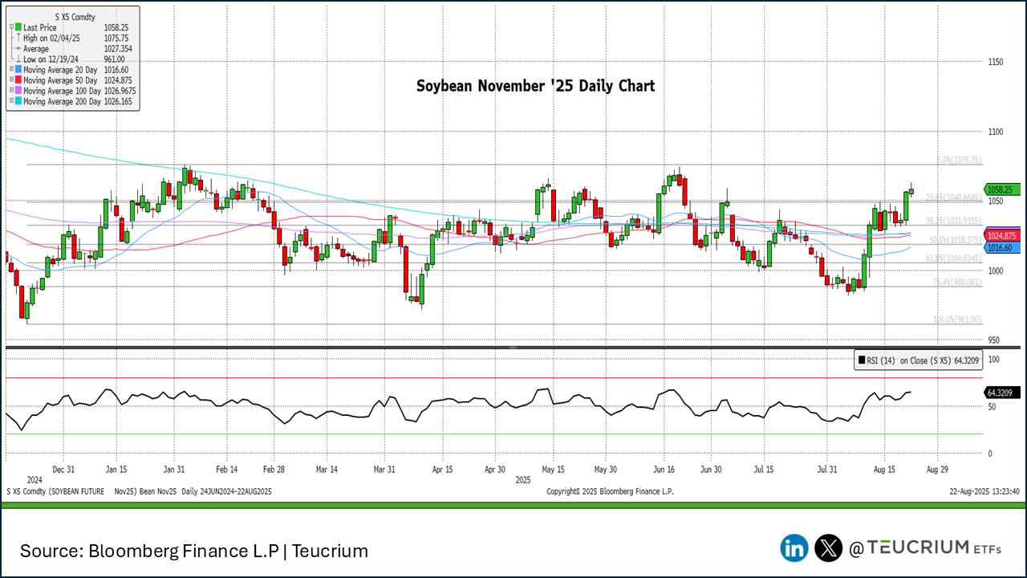Click the RSI axis label 50

coord(993,407)
